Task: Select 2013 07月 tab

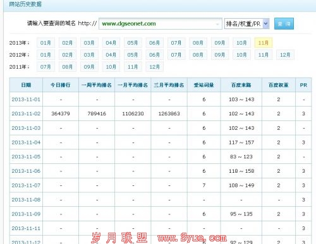Action: (176, 43)
